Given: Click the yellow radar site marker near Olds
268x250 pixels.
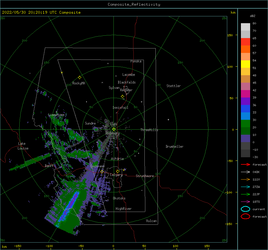Looking at the screenshot, I should [114, 129].
